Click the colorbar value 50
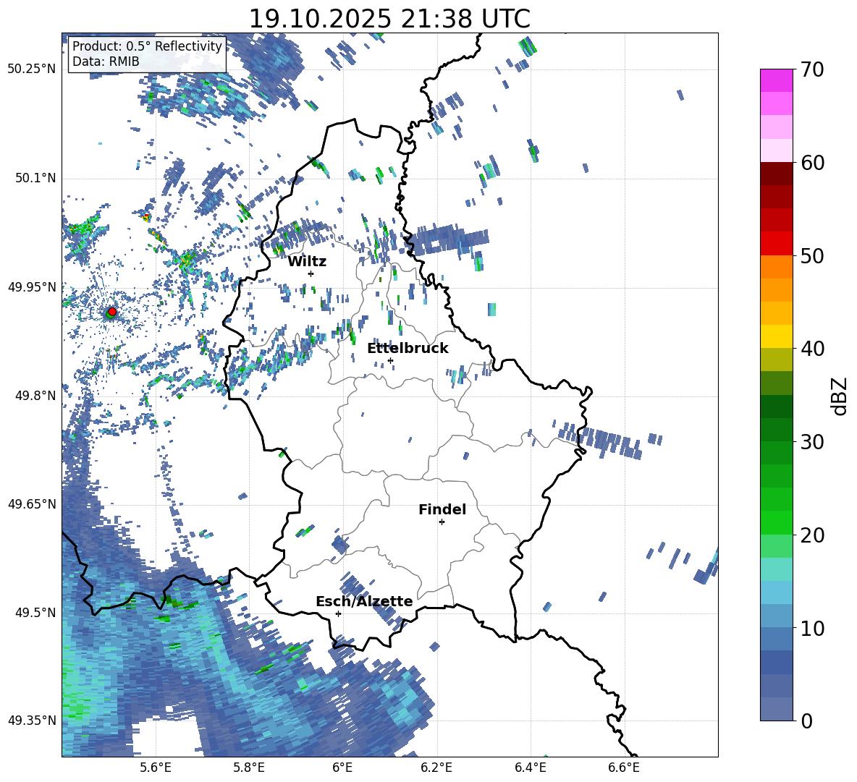This screenshot has height=782, width=857. [813, 256]
